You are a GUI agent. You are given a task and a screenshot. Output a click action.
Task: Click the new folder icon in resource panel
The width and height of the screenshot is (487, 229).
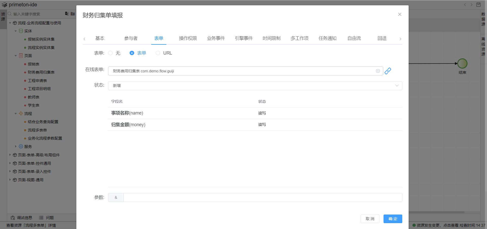pos(73,14)
